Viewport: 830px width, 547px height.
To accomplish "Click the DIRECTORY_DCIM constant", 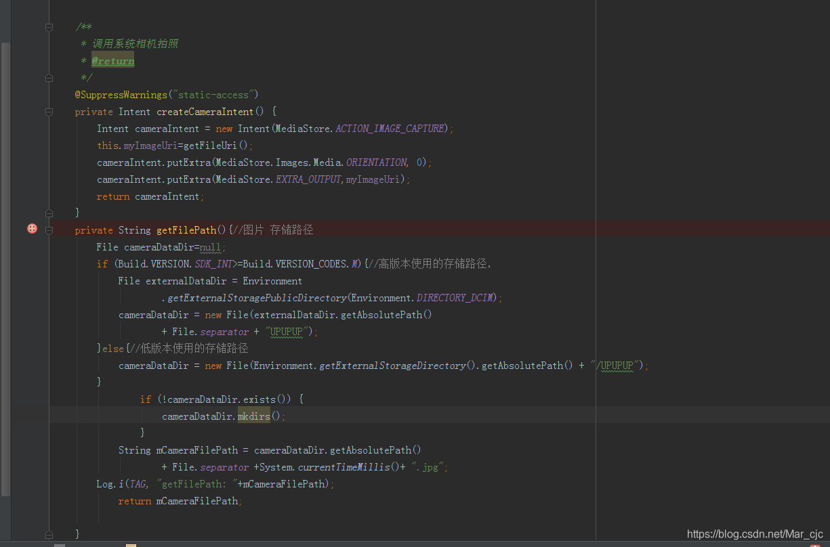I will 456,298.
